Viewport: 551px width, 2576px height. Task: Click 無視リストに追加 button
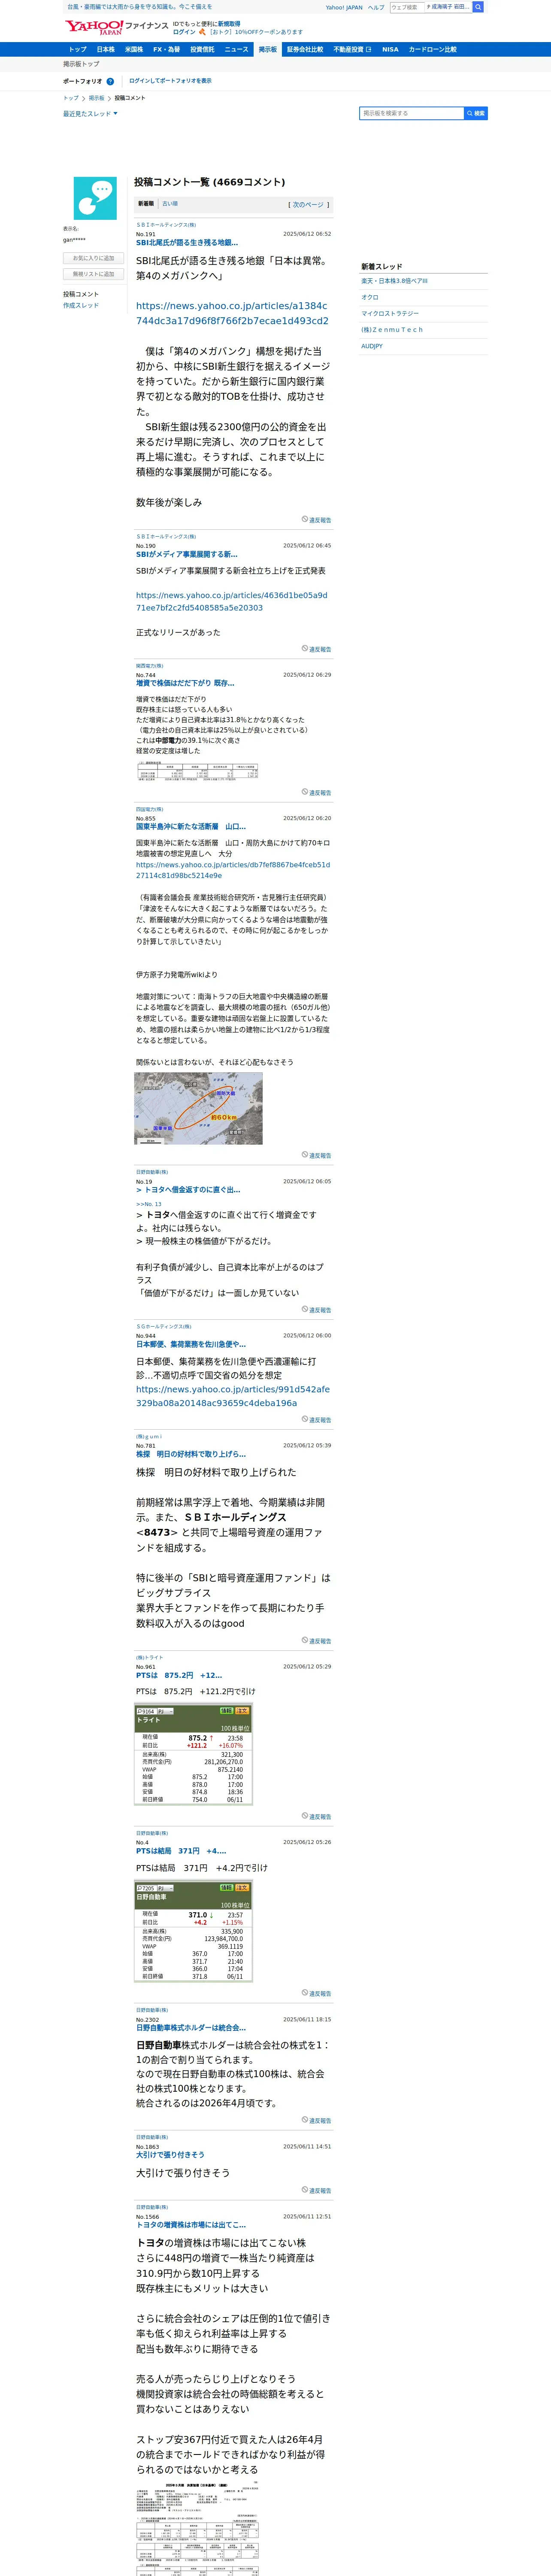[94, 274]
